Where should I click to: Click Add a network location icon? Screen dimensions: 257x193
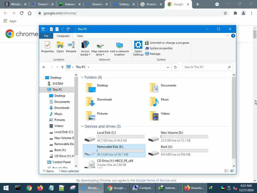(x=119, y=49)
